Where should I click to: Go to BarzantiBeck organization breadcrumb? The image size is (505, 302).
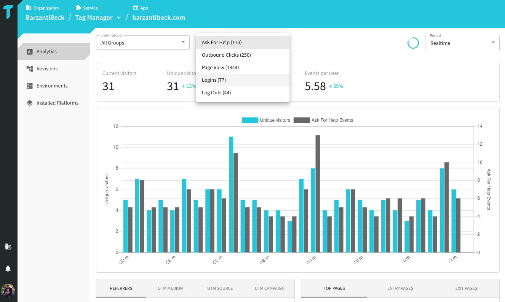click(45, 17)
